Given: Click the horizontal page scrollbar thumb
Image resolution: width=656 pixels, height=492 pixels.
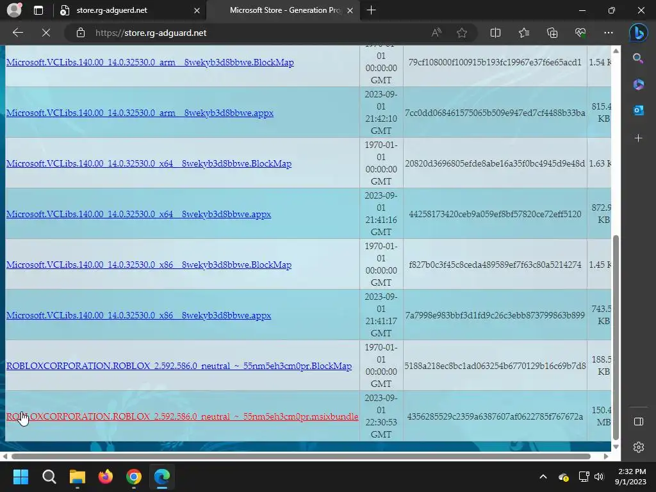Looking at the screenshot, I should click(301, 456).
